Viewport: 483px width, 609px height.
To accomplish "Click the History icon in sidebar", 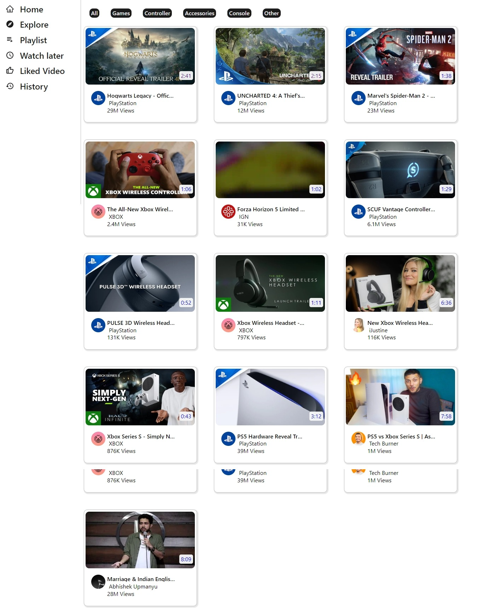I will point(10,86).
